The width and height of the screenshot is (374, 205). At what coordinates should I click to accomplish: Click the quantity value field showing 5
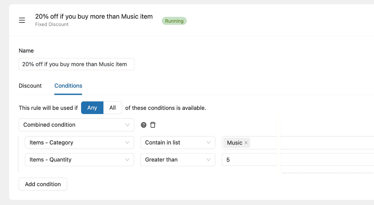(296, 160)
